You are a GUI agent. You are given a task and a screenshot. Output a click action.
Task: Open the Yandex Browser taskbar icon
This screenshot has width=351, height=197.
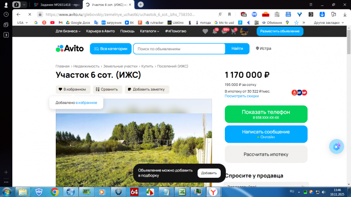(213, 192)
